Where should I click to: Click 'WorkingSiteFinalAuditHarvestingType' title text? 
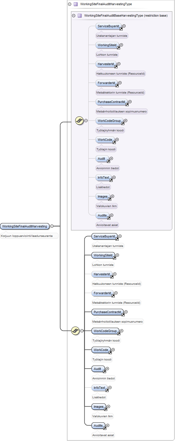(106, 4)
